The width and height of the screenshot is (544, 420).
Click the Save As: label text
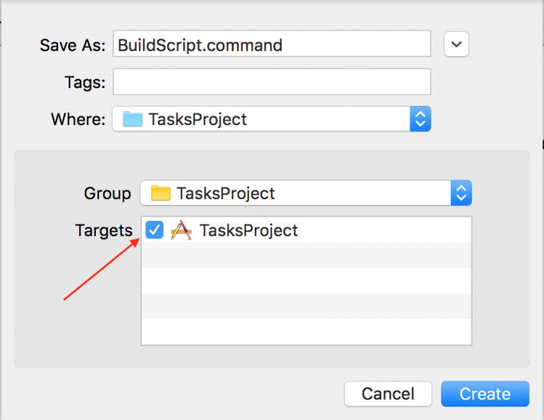click(72, 45)
